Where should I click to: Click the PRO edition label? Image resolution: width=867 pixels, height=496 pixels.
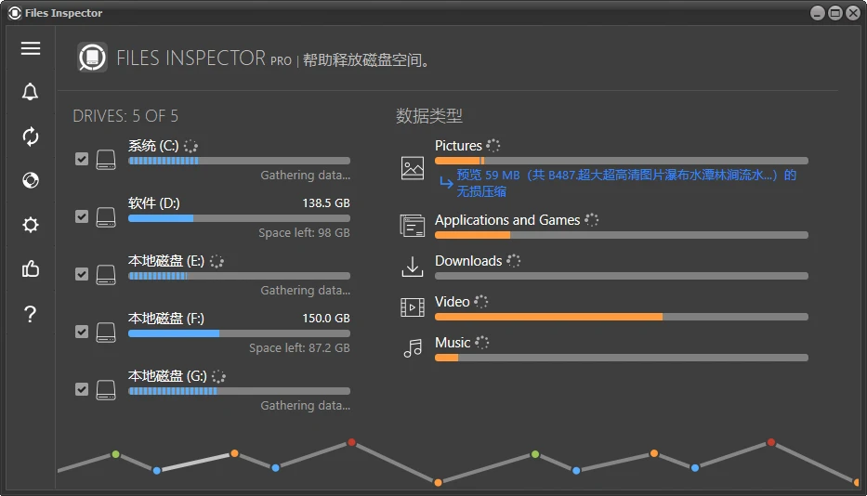click(x=281, y=60)
